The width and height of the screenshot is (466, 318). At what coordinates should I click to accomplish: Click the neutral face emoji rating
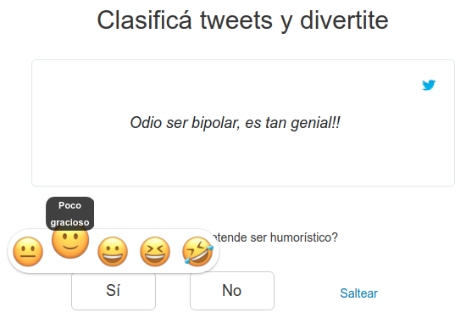tap(28, 252)
